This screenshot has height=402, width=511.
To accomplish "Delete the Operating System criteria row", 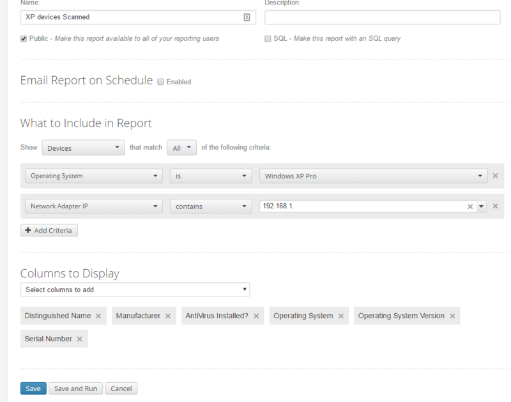I will [x=495, y=175].
